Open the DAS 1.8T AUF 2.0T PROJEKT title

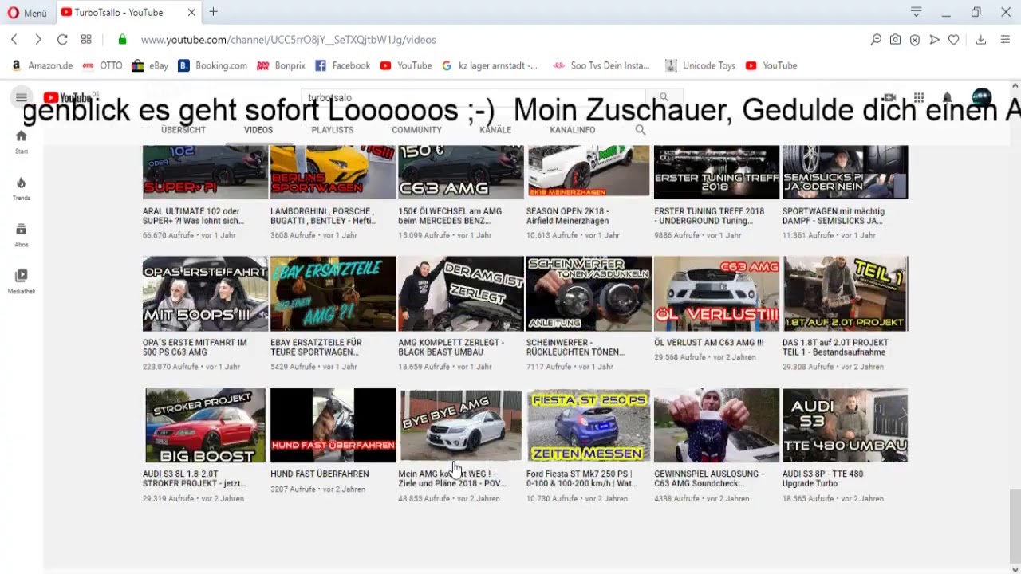point(835,347)
